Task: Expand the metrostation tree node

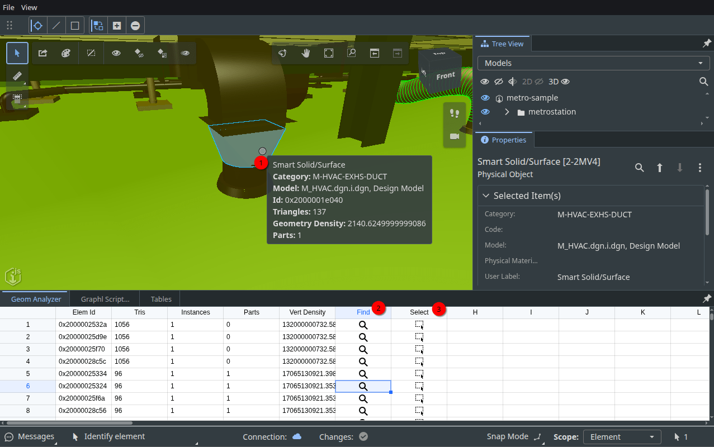Action: tap(507, 111)
